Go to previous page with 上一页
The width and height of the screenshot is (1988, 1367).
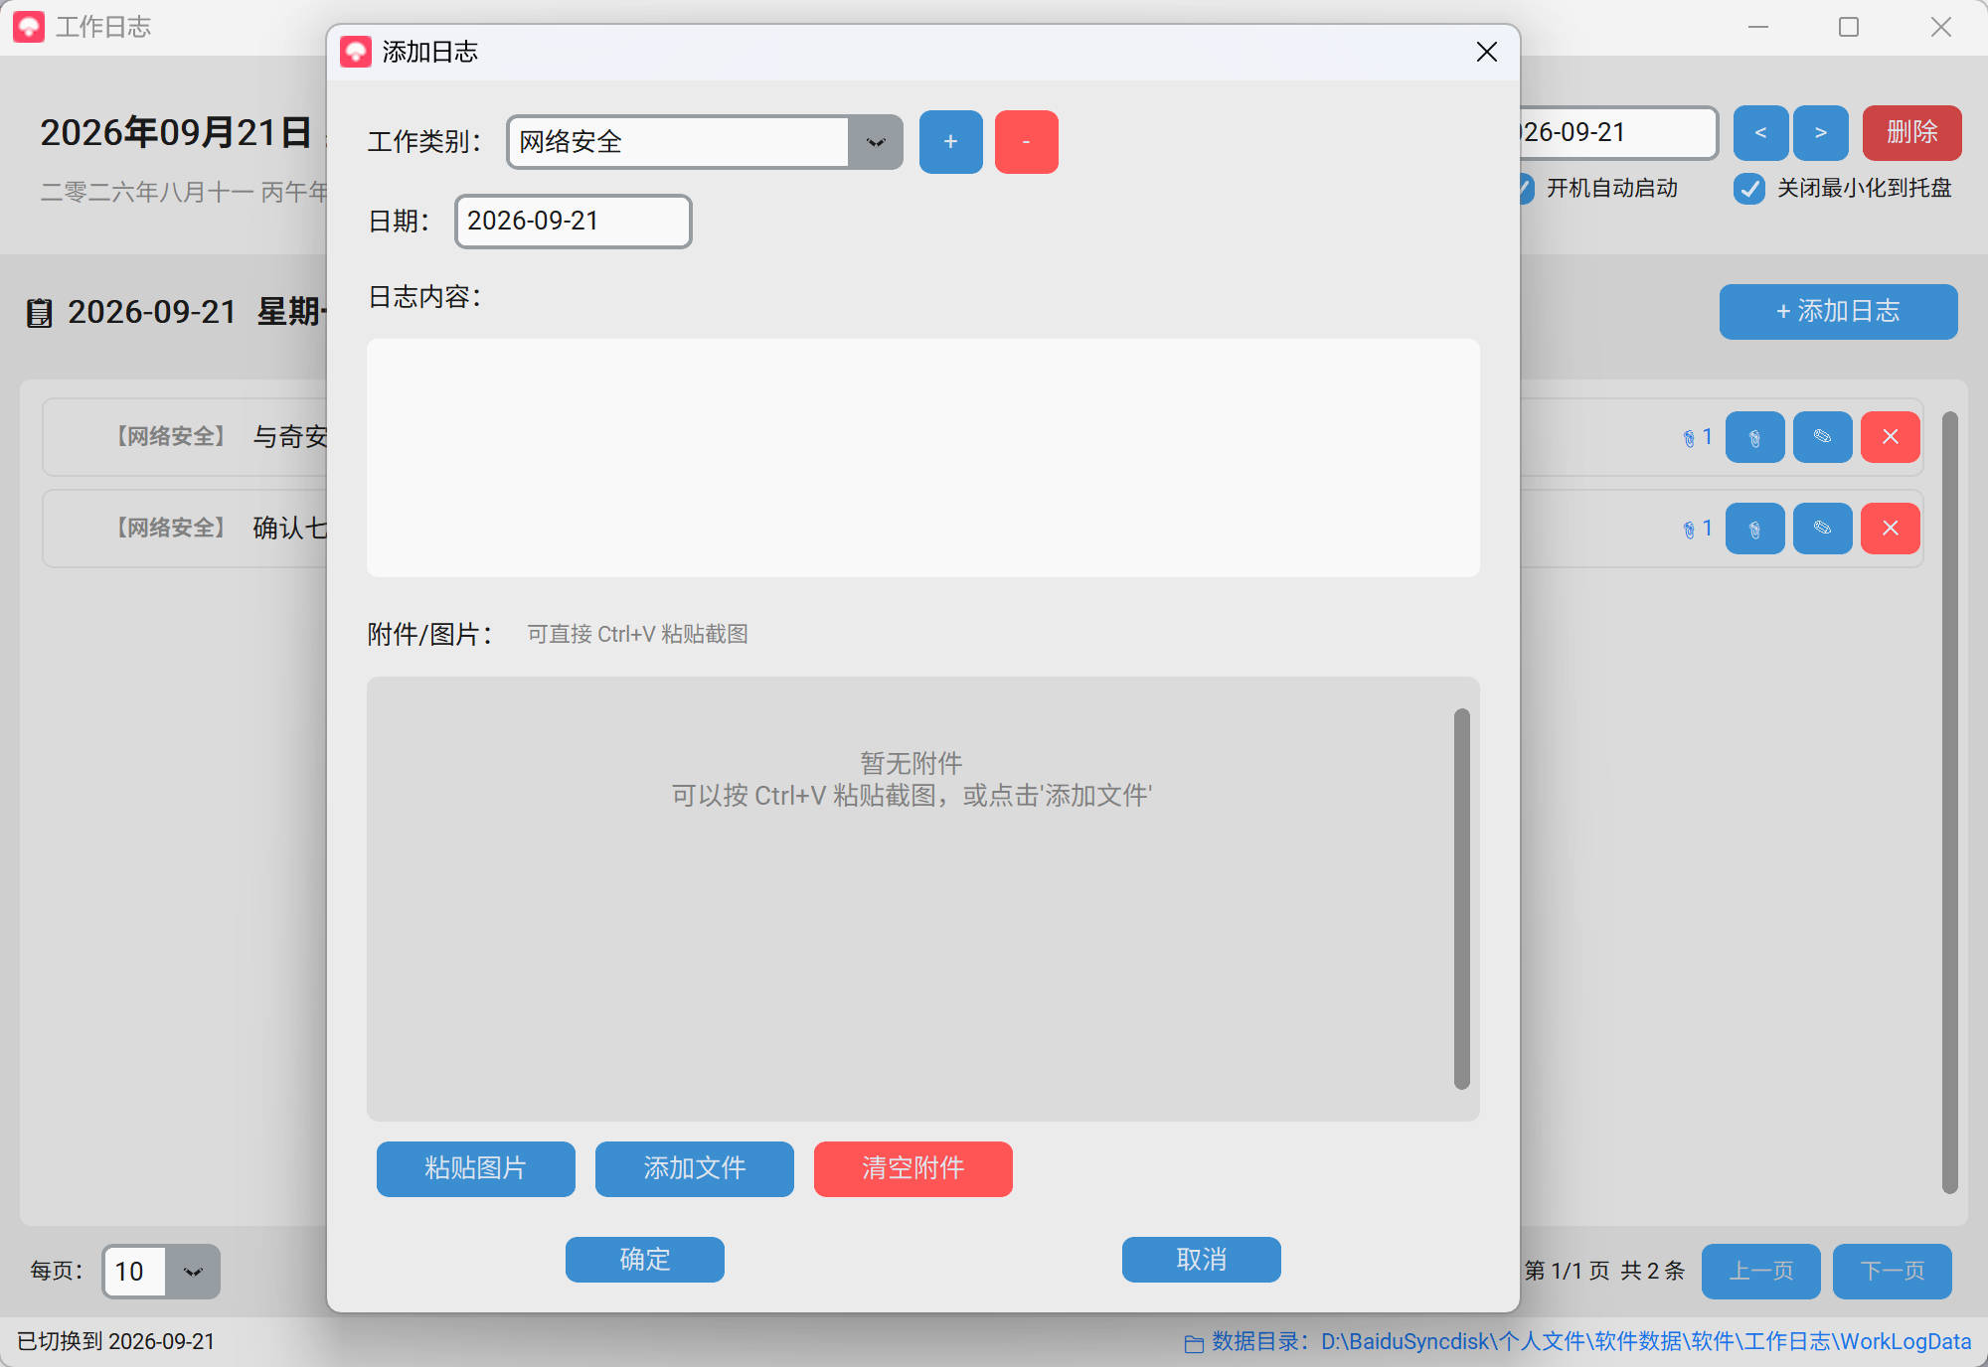click(x=1760, y=1271)
